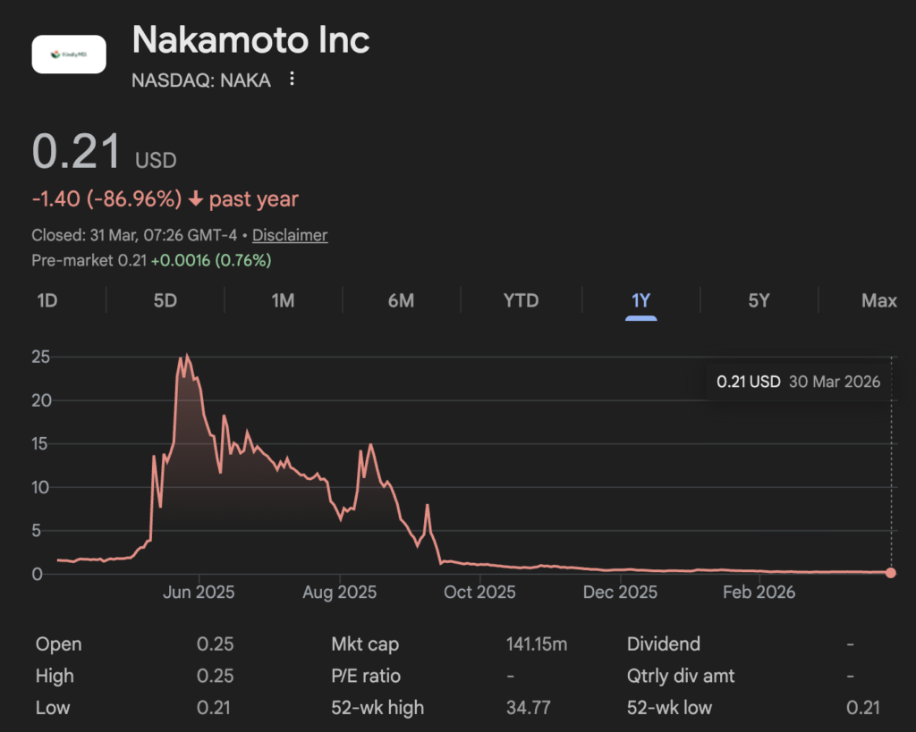Viewport: 916px width, 732px height.
Task: Select the YTD time range
Action: (x=520, y=301)
